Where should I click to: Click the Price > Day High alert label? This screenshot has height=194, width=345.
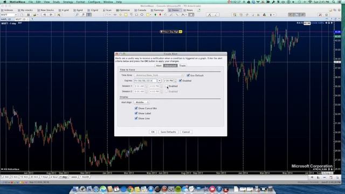pyautogui.click(x=171, y=32)
